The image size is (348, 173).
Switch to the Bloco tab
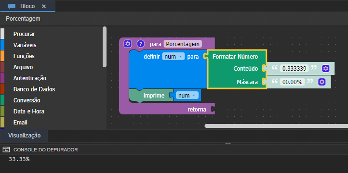(27, 6)
